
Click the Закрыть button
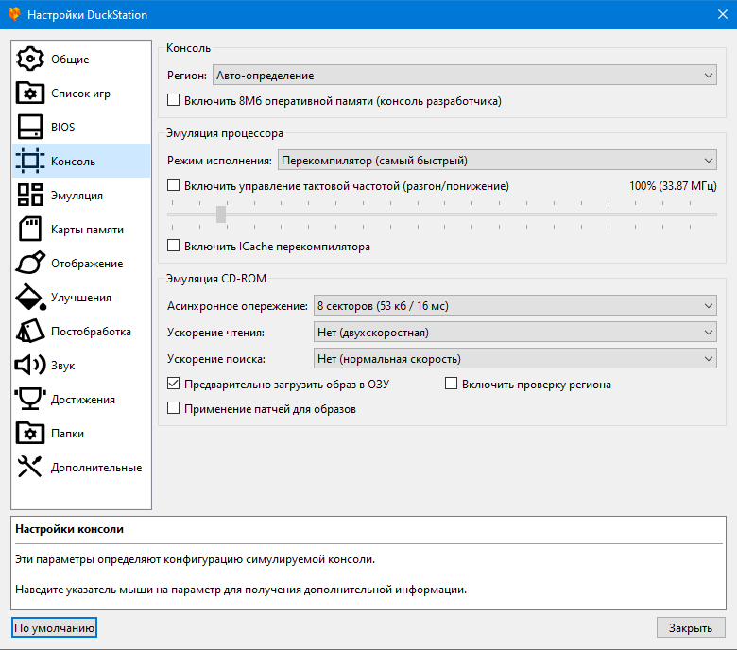pyautogui.click(x=691, y=627)
